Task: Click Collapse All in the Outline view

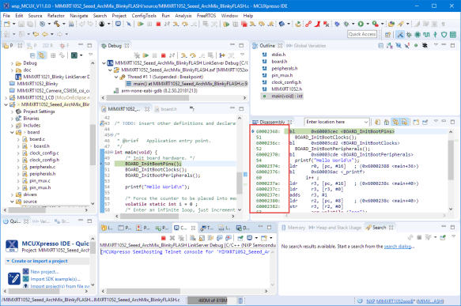Action: pos(380,46)
